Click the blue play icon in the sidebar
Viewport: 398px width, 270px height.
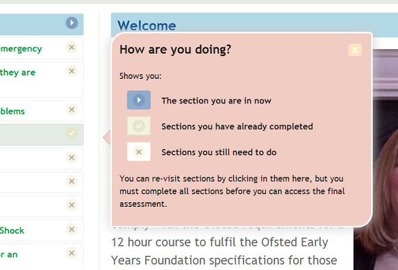click(x=72, y=23)
